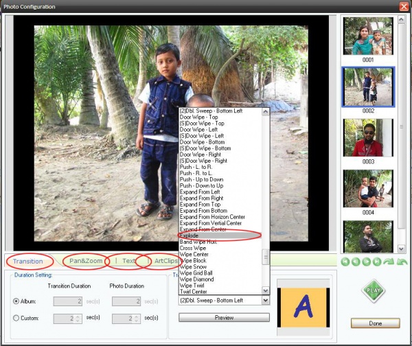Close the Photo Configuration window
The height and width of the screenshot is (346, 412).
(x=404, y=6)
